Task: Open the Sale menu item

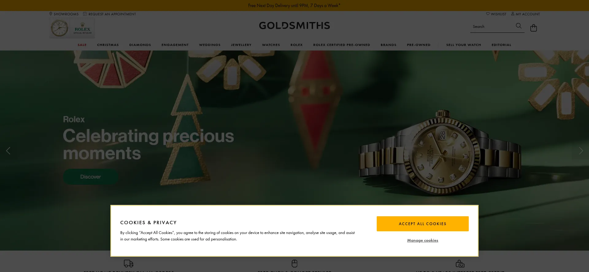Action: point(82,45)
